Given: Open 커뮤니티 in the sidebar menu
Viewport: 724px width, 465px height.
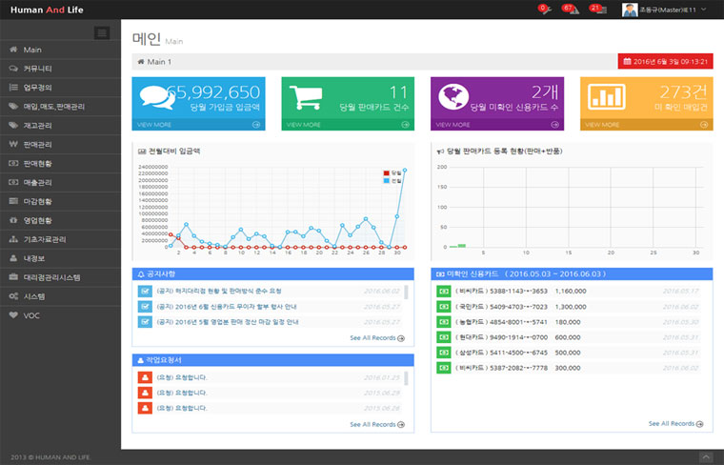Looking at the screenshot, I should pos(38,69).
